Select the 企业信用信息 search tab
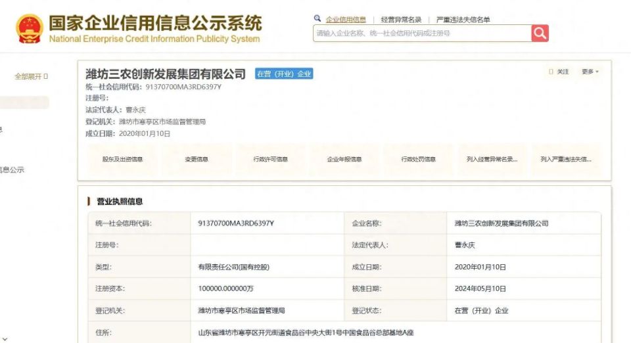The width and height of the screenshot is (631, 343). [346, 19]
